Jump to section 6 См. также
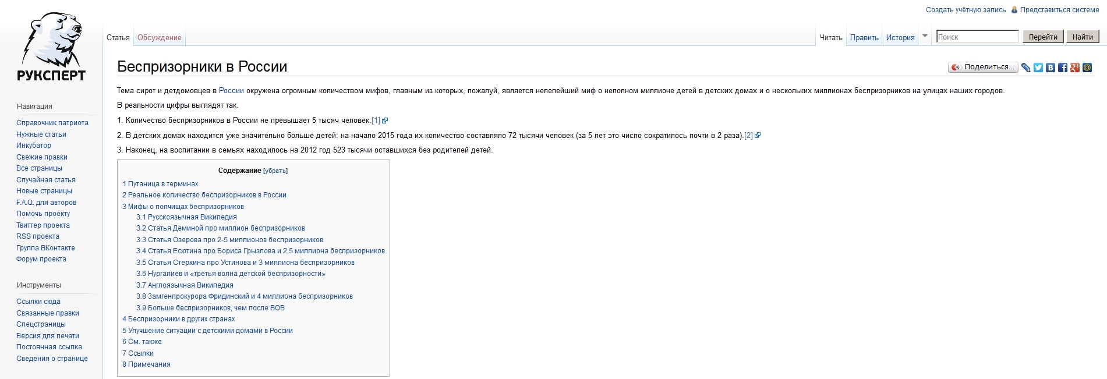Screen dimensions: 1107x379 coord(142,342)
